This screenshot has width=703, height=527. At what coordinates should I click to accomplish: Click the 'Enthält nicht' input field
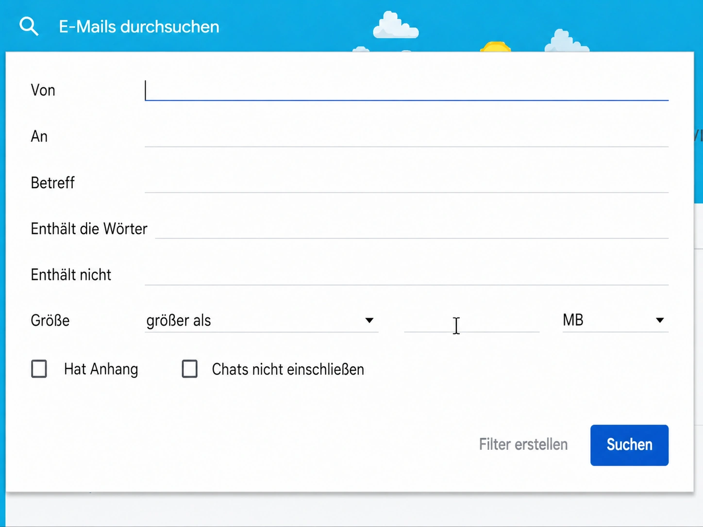(406, 274)
